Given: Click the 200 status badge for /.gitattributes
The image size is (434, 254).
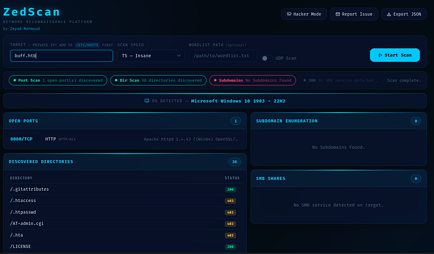Looking at the screenshot, I should 230,190.
